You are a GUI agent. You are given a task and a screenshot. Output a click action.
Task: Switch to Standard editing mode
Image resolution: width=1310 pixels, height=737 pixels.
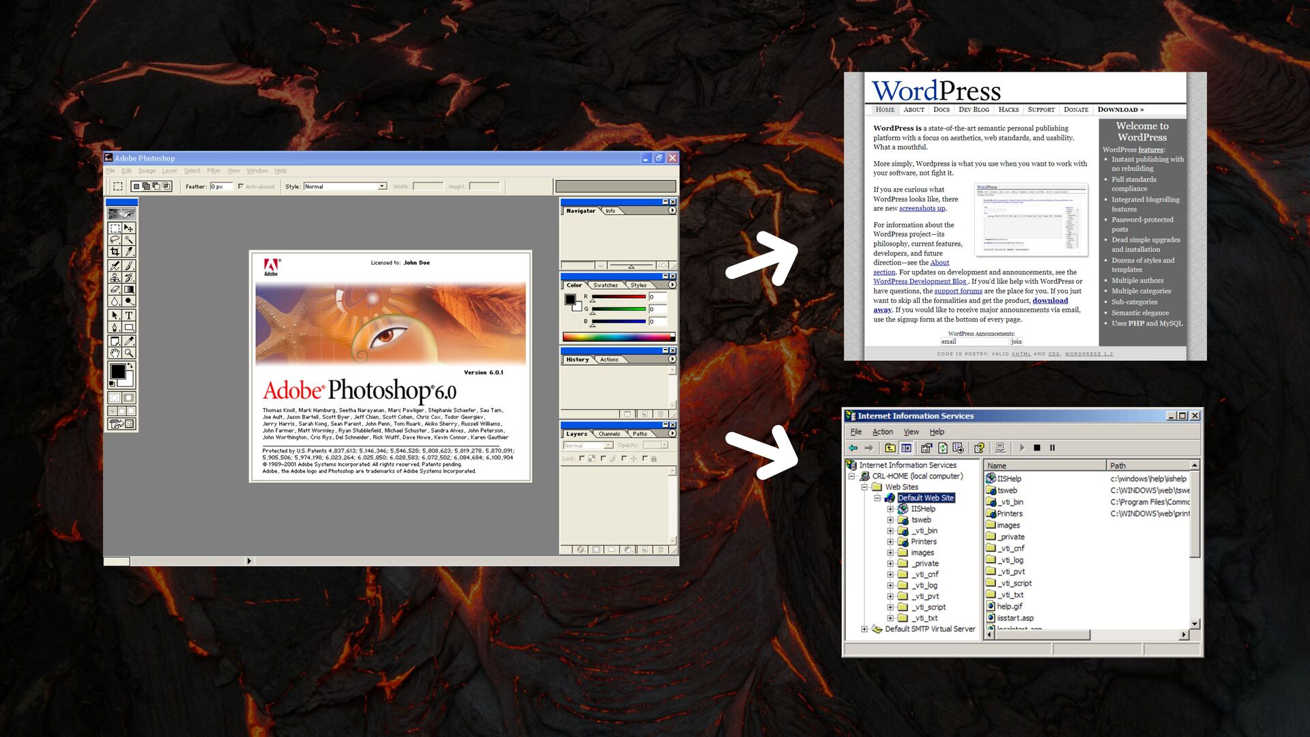[115, 398]
